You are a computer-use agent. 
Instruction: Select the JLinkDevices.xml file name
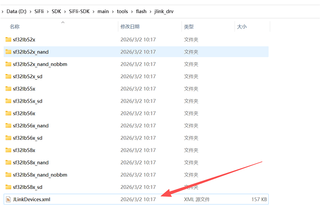31,200
